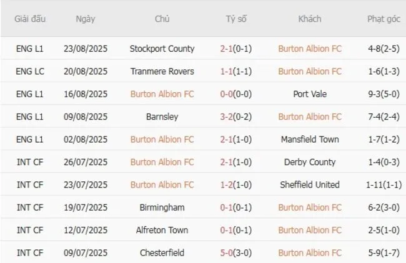Click the Chesterfield team name
Viewport: 406px width, 263px height.
click(x=162, y=252)
